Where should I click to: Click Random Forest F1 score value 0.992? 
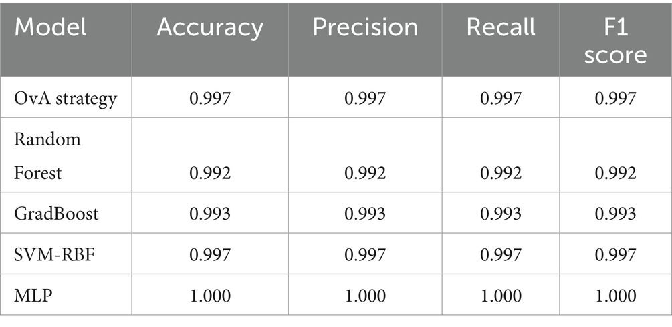pyautogui.click(x=615, y=174)
